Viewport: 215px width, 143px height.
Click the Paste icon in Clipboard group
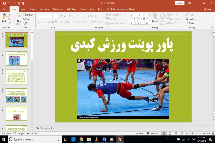[5, 16]
